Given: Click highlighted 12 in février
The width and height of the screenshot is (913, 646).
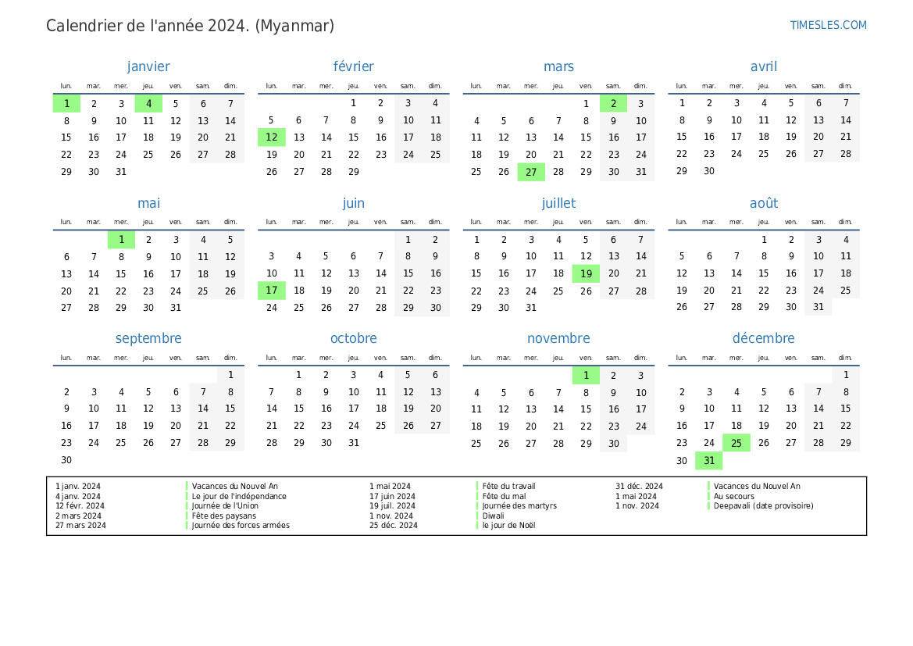Looking at the screenshot, I should click(271, 137).
